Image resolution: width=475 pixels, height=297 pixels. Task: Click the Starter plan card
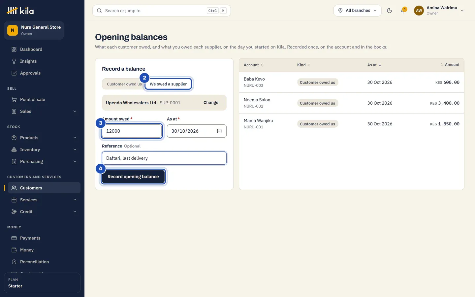(42, 283)
